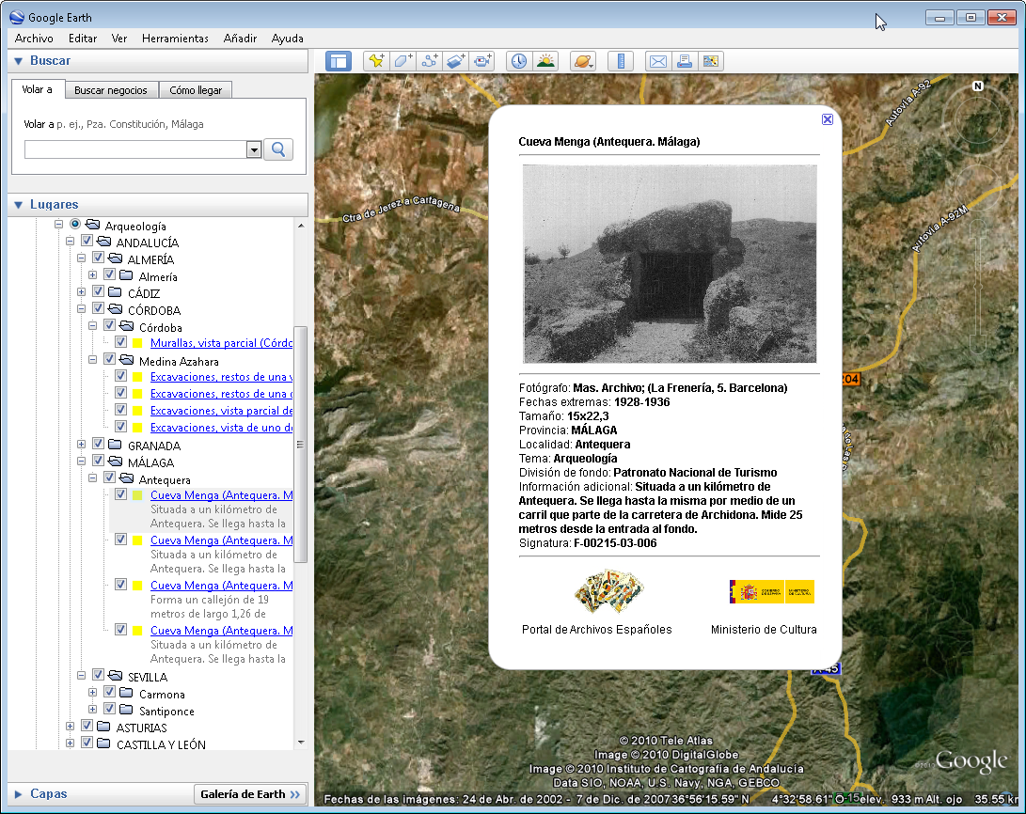Click the GRANADA folder icon
1026x814 pixels.
(x=115, y=445)
